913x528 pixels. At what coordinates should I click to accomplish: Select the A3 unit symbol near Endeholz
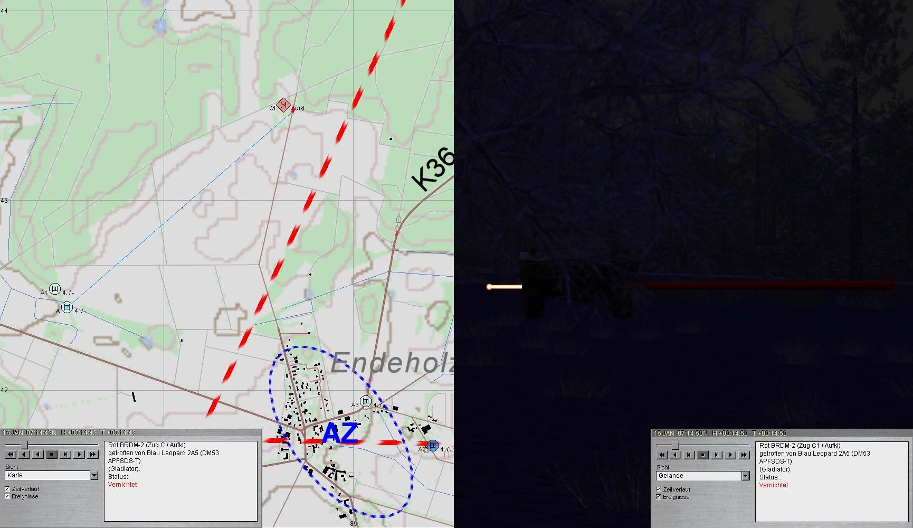pos(365,401)
